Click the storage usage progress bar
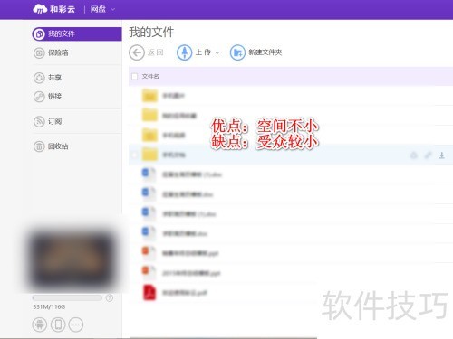 [x=67, y=297]
